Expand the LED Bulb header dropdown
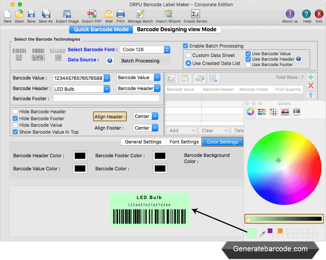326x260 pixels. (106, 89)
